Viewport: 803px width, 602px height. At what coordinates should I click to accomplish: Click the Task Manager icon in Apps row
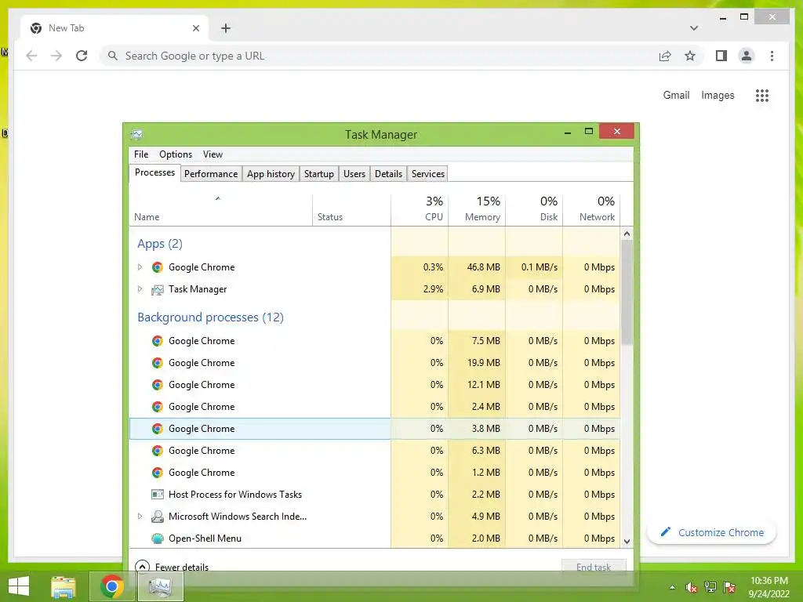click(157, 289)
